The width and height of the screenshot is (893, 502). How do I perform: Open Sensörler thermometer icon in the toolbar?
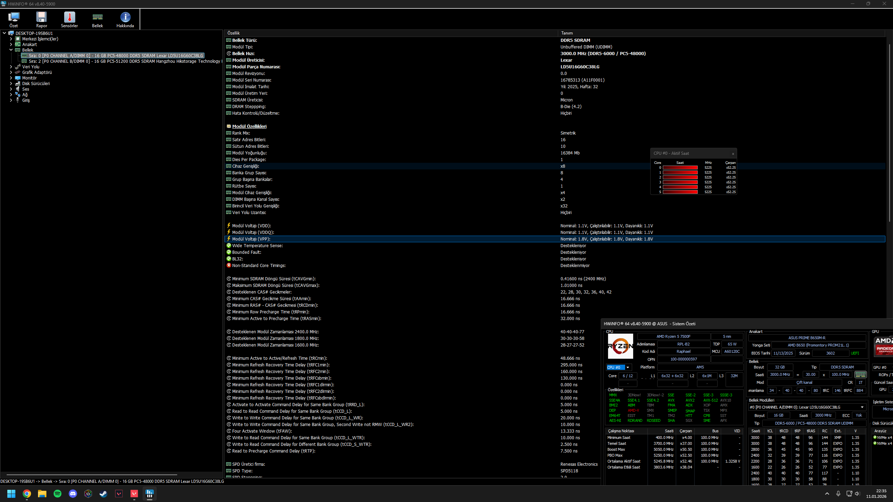coord(69,20)
